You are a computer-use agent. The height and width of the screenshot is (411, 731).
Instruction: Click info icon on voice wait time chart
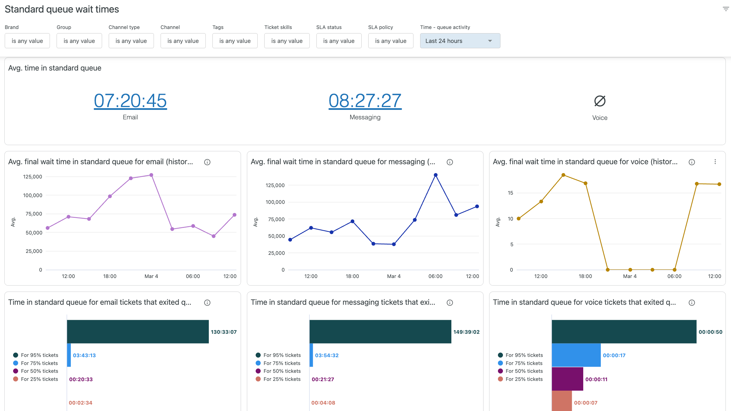[692, 162]
